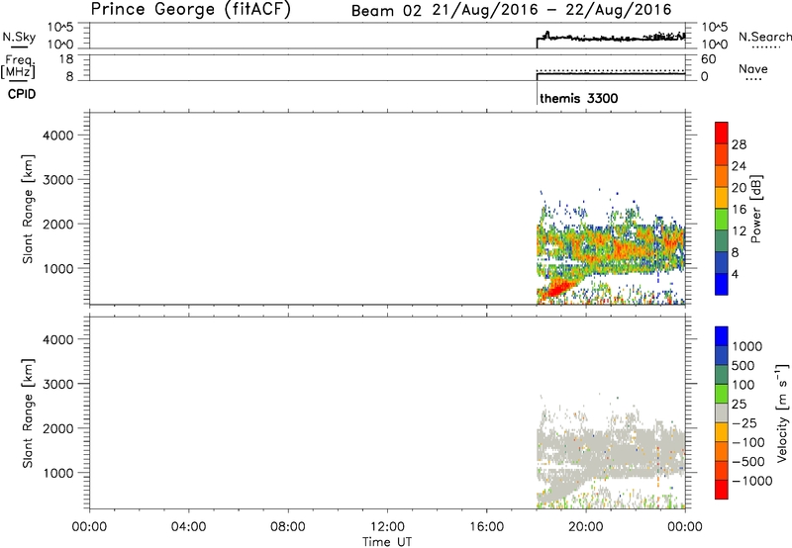
Task: Click the date range '21/Aug/2016 - 22/Aug/2016'
Action: 551,10
